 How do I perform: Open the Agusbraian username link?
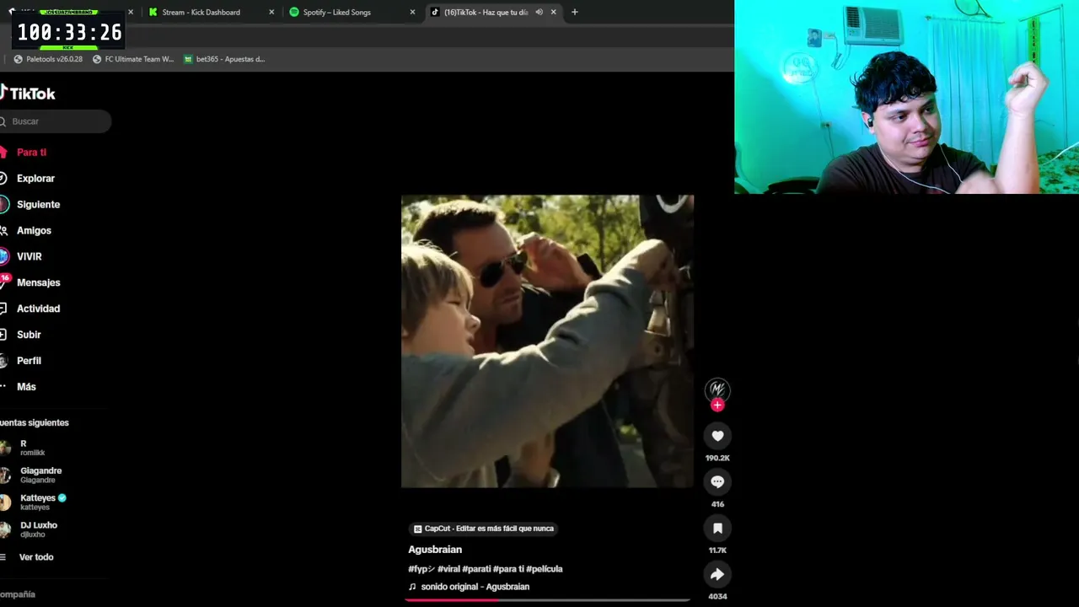pyautogui.click(x=435, y=550)
